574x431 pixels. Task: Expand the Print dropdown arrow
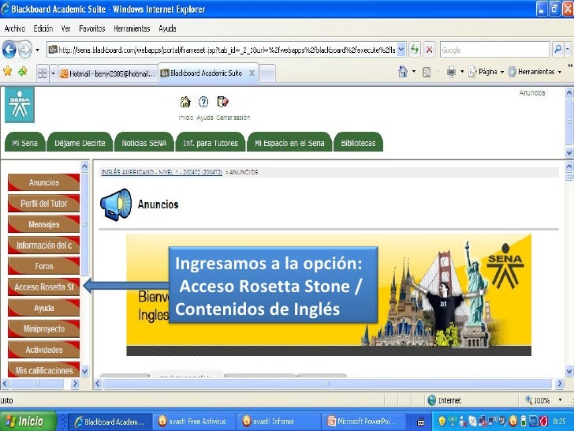coord(462,72)
